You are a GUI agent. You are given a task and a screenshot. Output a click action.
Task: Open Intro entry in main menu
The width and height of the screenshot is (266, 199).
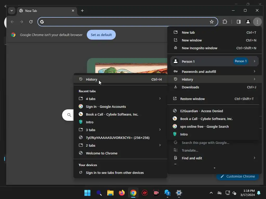[214, 134]
